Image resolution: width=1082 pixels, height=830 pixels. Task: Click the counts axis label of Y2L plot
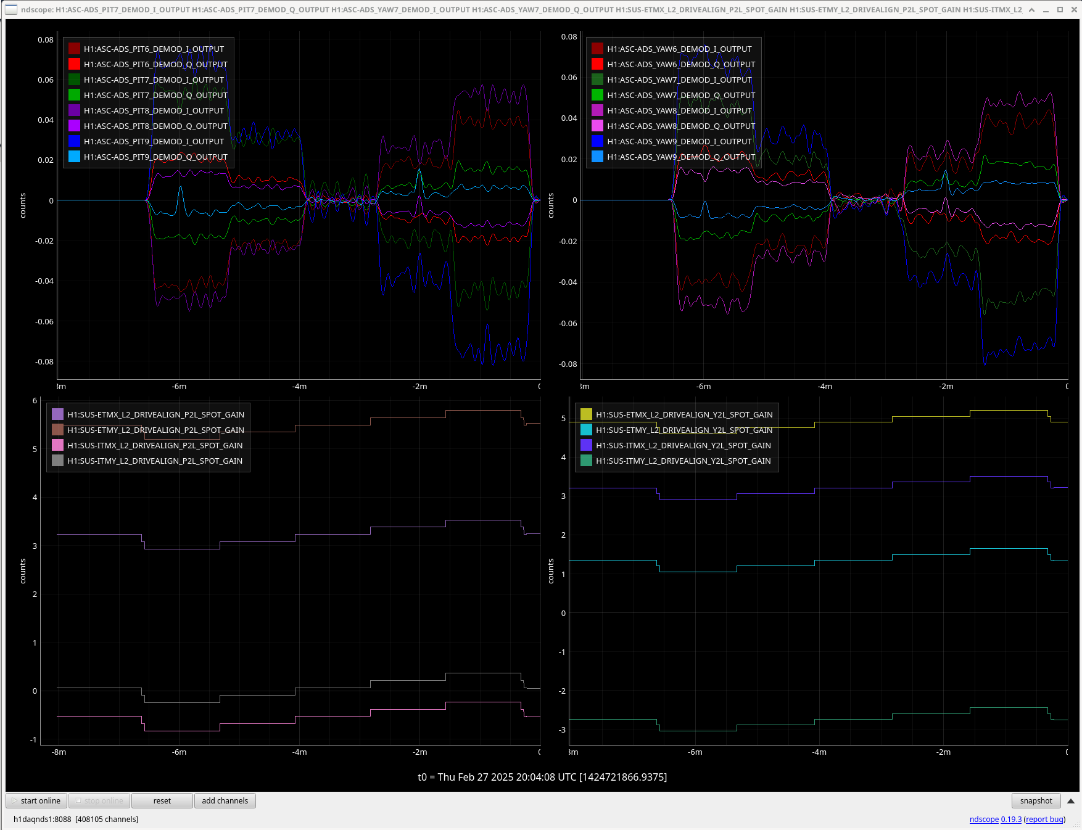pyautogui.click(x=551, y=571)
